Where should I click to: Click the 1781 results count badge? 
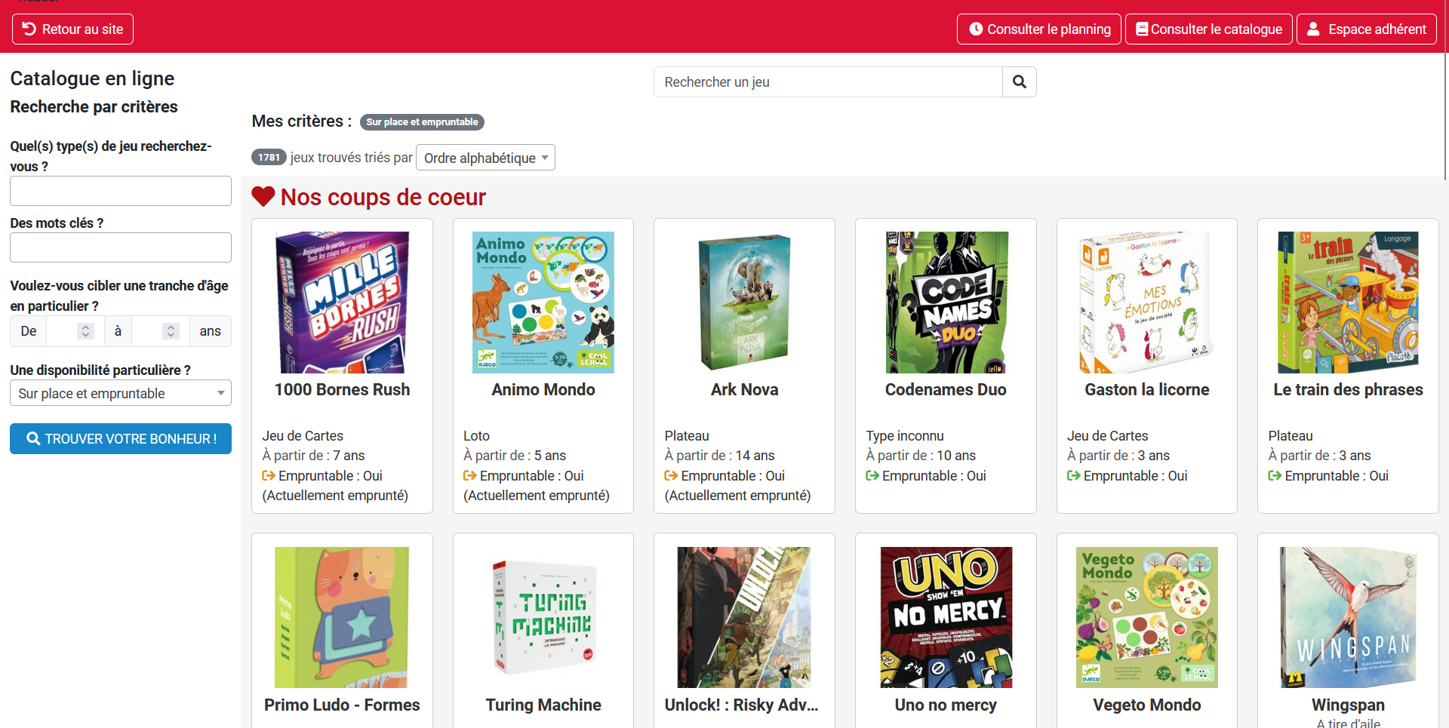269,157
